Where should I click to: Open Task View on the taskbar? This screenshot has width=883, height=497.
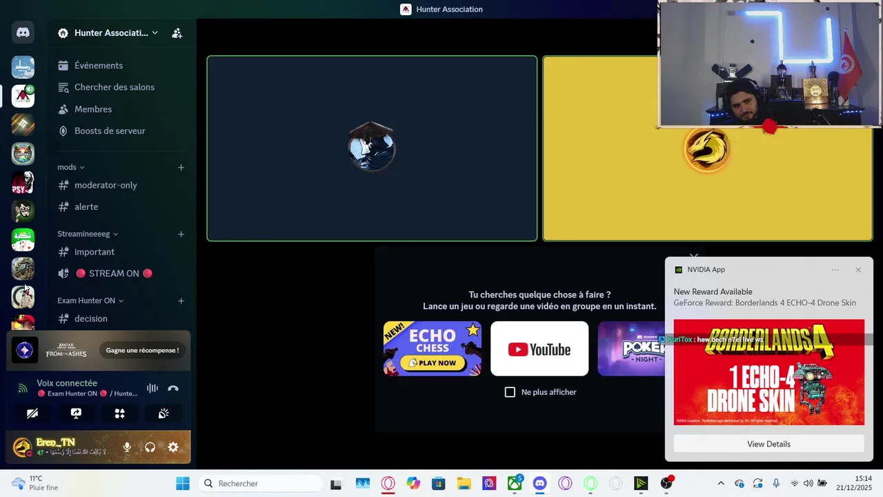click(x=336, y=483)
